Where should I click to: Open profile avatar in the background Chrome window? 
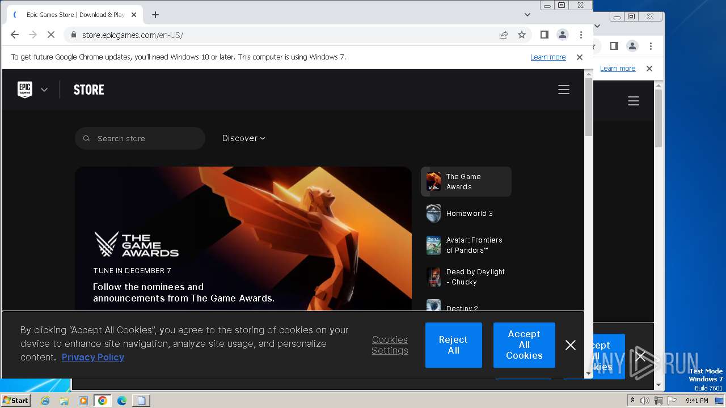click(x=632, y=46)
